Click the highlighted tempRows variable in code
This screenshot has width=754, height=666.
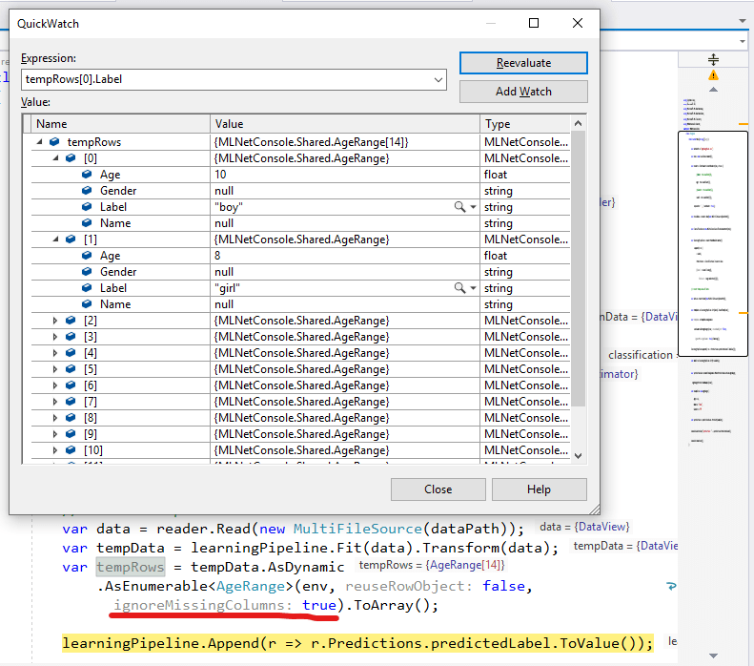click(x=131, y=567)
